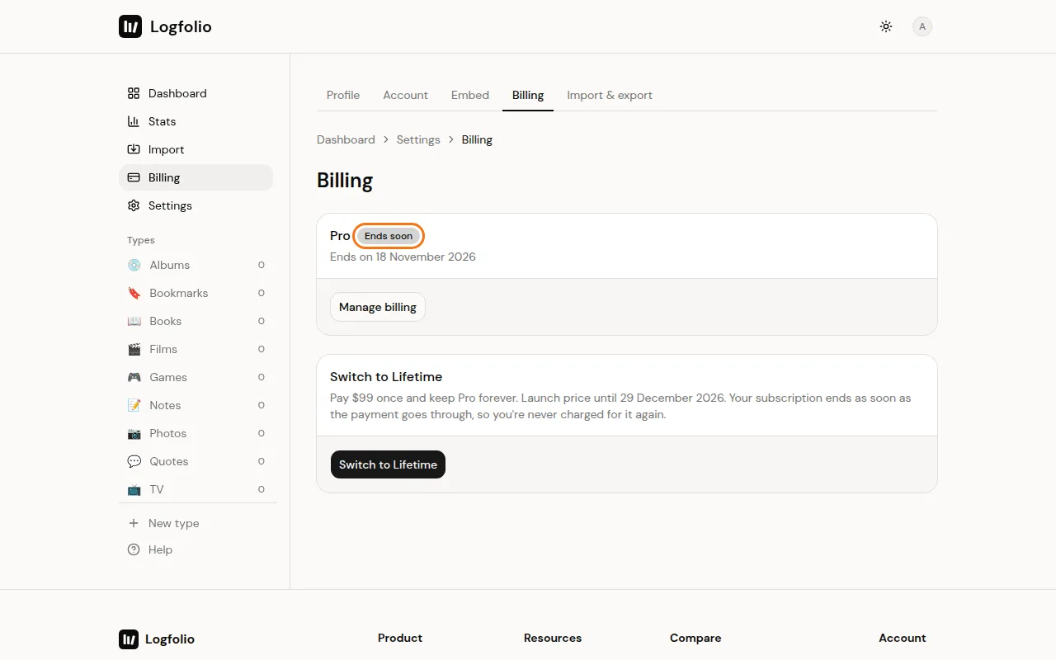
Task: Click the "Billing" page heading
Action: 345,181
